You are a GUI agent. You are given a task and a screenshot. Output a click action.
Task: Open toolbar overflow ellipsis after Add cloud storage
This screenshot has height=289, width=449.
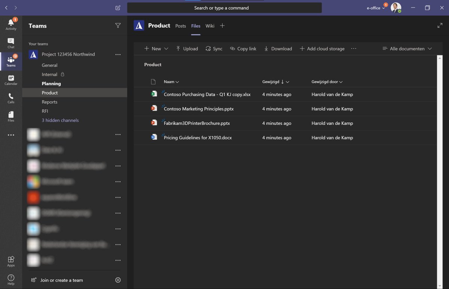pos(354,49)
